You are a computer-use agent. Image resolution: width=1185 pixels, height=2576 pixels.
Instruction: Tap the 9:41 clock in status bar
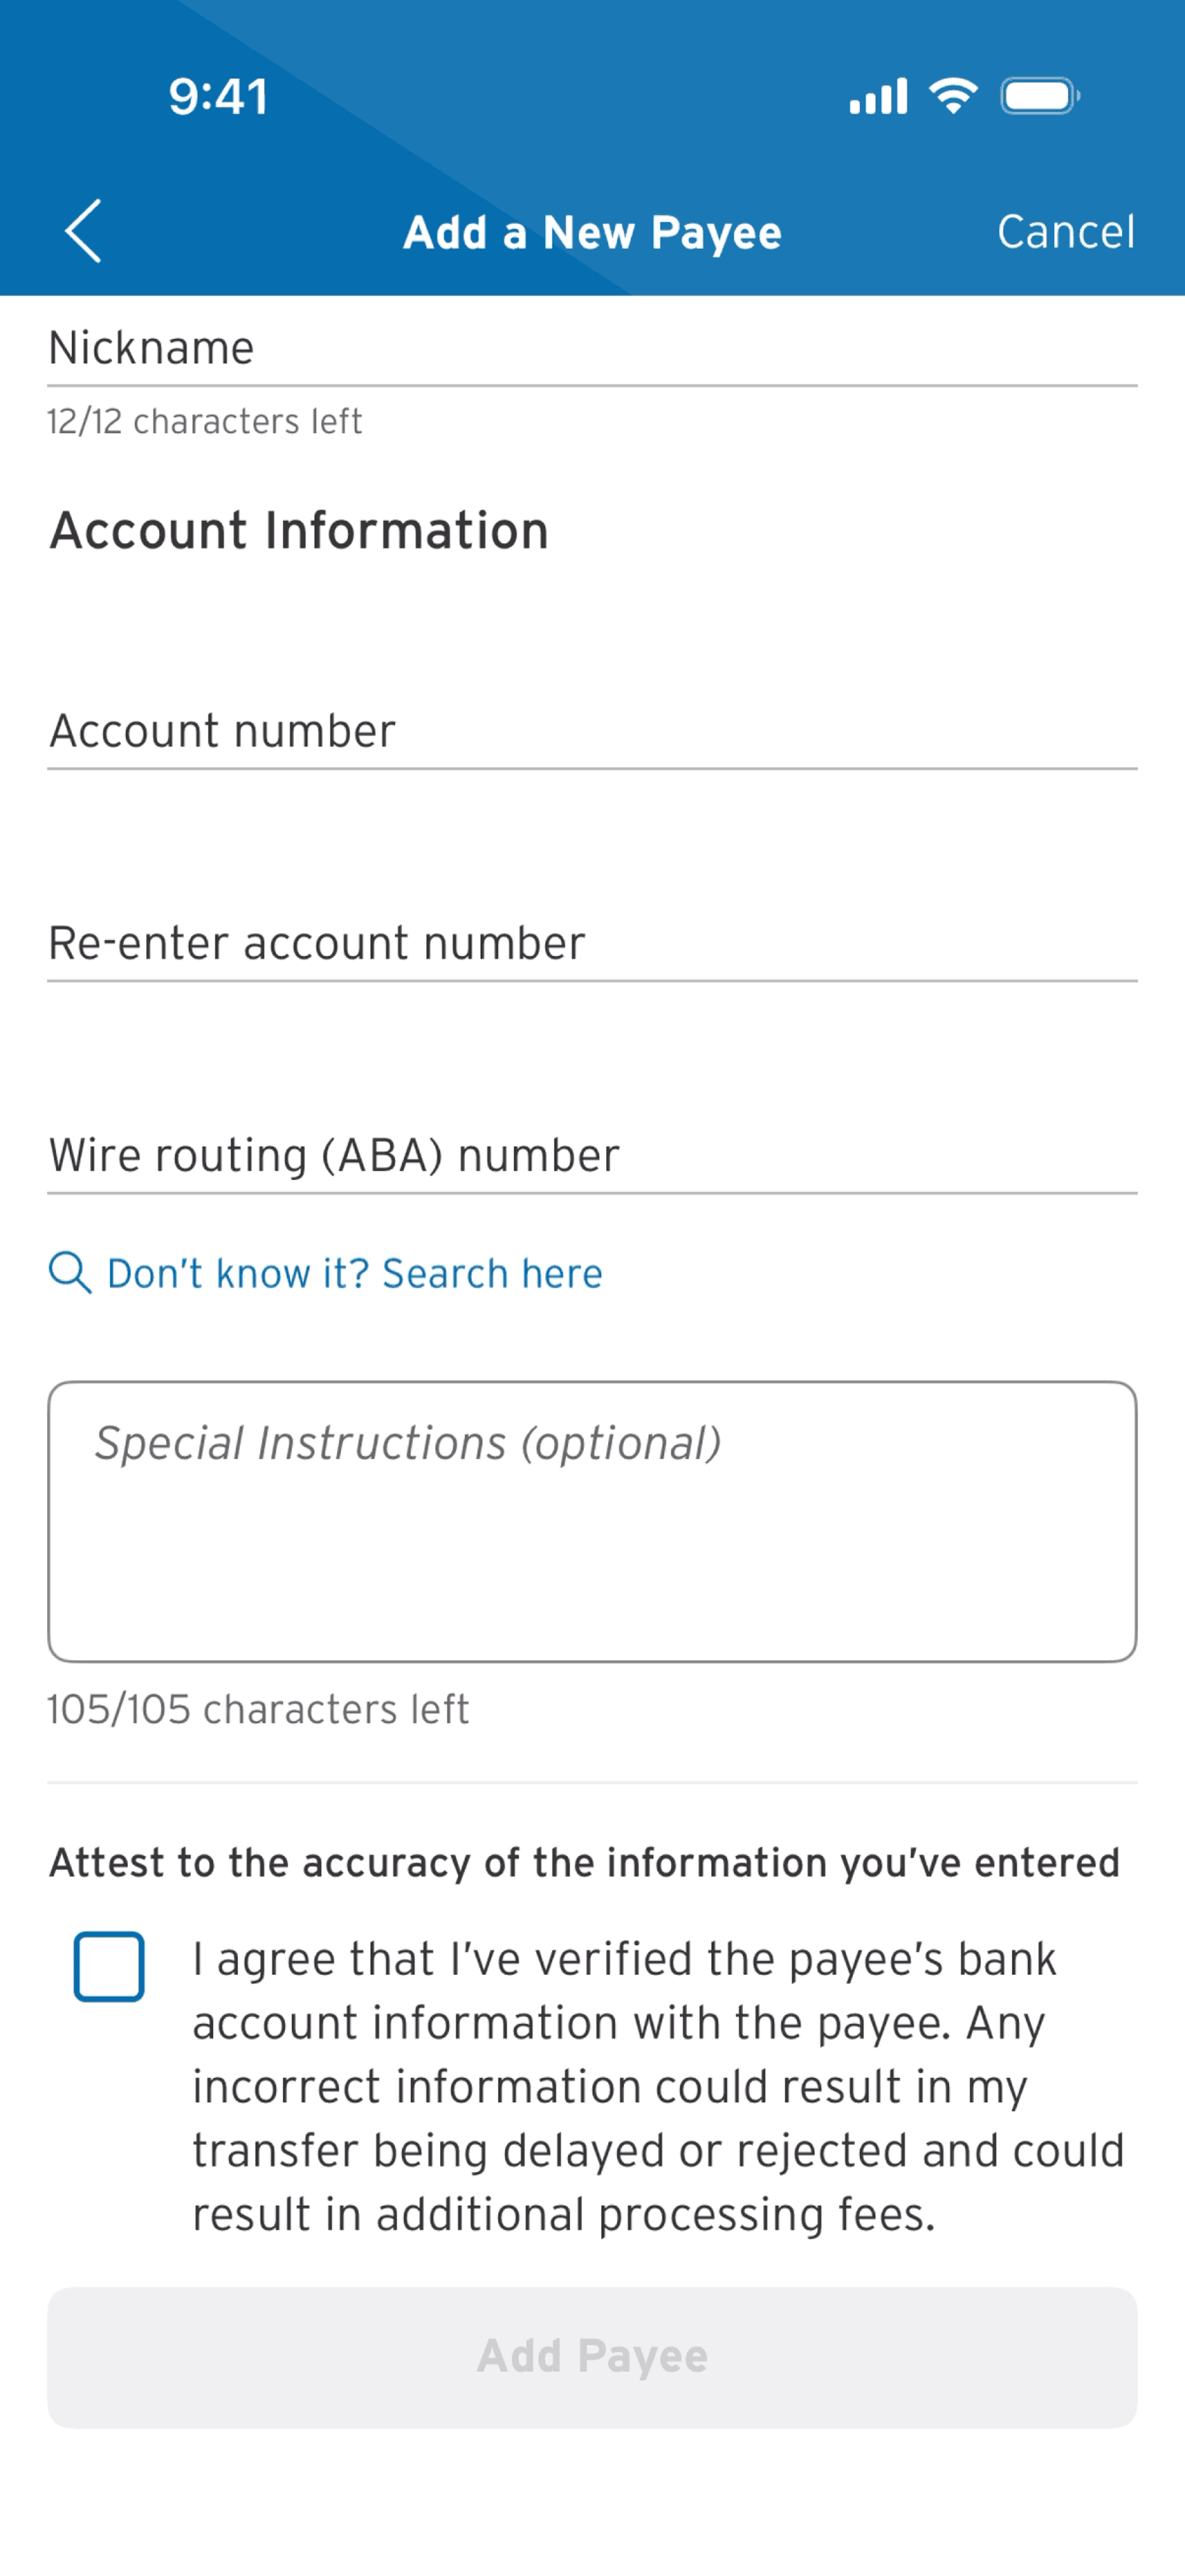[218, 97]
